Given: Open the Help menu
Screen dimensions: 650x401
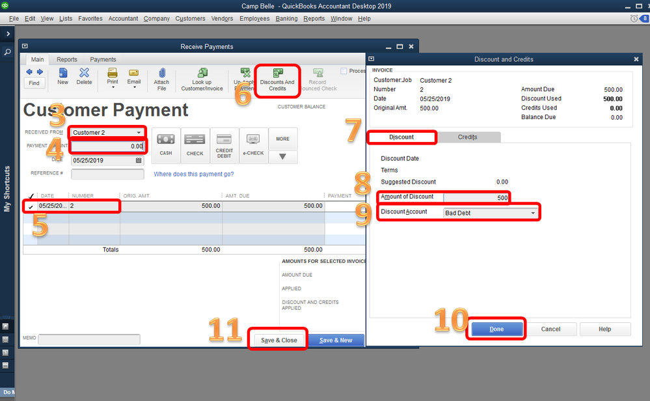Looking at the screenshot, I should 364,19.
